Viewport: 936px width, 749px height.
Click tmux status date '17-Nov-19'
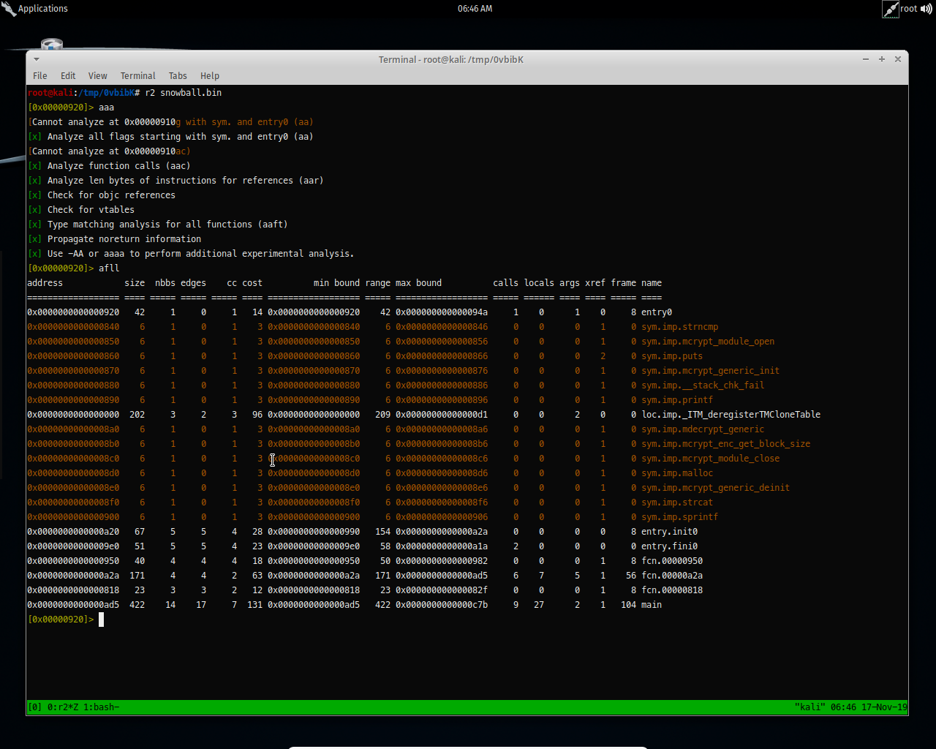click(x=883, y=707)
